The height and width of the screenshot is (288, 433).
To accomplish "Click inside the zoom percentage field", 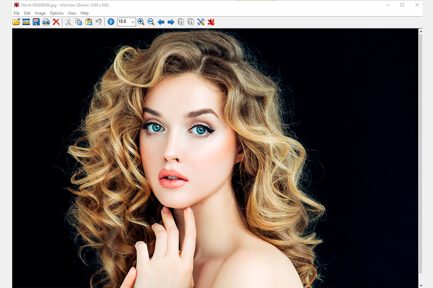I will (x=123, y=21).
